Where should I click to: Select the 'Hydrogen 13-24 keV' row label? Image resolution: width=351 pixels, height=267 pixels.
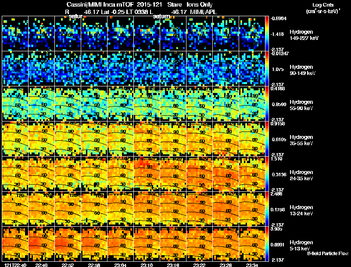click(301, 210)
